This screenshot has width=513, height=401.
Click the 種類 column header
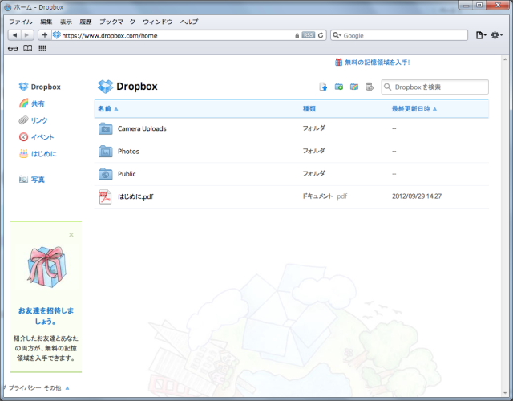(x=309, y=109)
